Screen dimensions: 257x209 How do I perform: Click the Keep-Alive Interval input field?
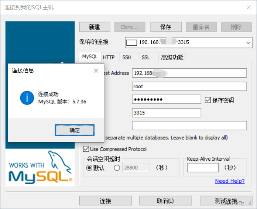(x=203, y=168)
